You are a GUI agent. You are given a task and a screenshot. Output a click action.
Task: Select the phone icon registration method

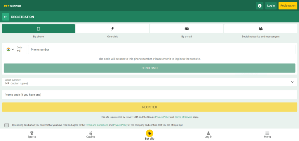[38, 29]
